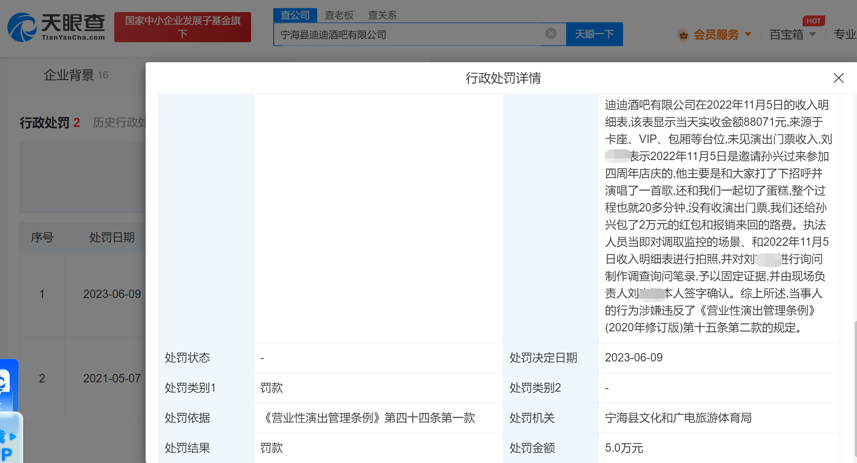Close the 行政处罚详情 detail modal
Image resolution: width=857 pixels, height=463 pixels.
(839, 78)
